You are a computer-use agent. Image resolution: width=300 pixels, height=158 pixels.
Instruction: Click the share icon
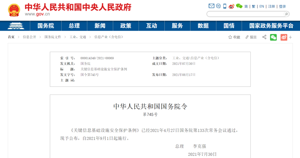click(x=264, y=37)
